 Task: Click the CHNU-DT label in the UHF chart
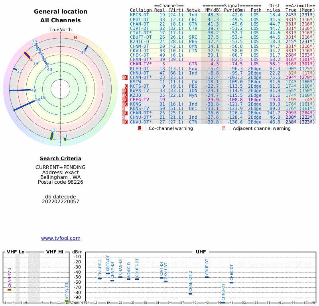(223, 292)
